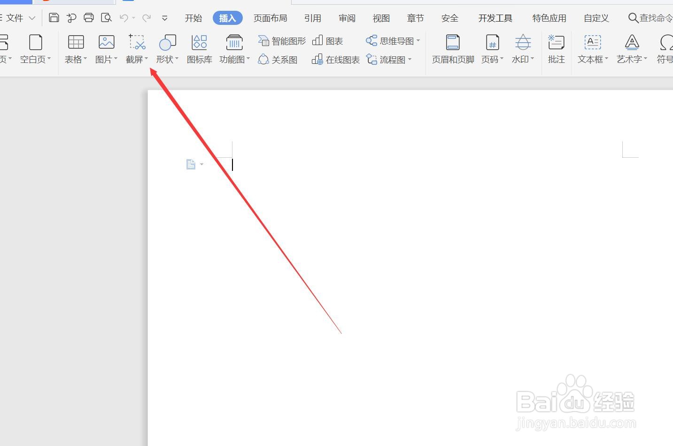This screenshot has width=673, height=446.
Task: Switch to Security (安全) tab
Action: 450,18
